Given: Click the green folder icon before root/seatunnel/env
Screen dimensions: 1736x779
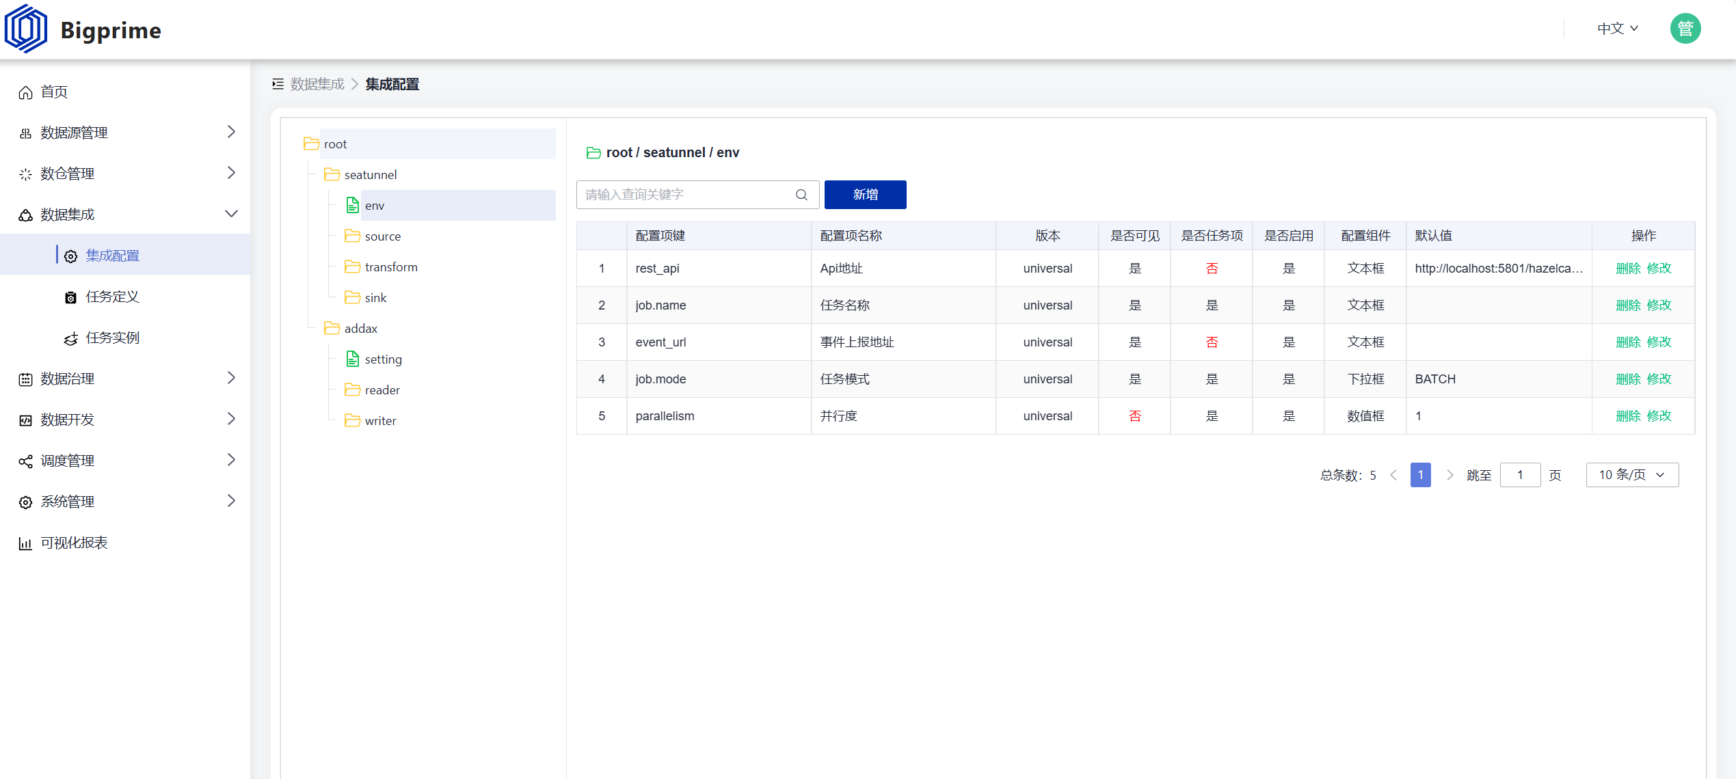Looking at the screenshot, I should 593,152.
